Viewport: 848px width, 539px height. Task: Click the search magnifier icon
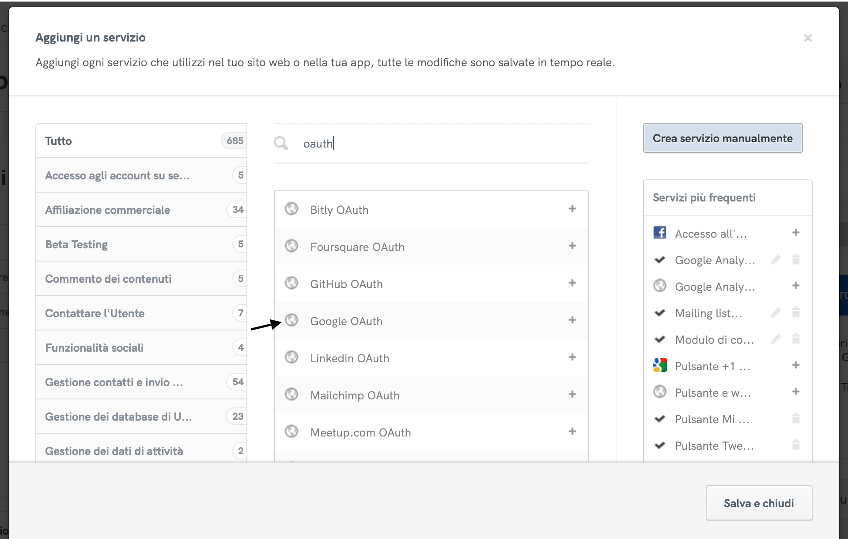[281, 143]
